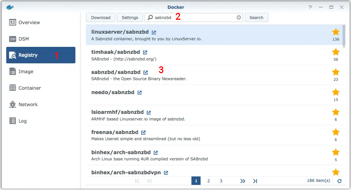The width and height of the screenshot is (351, 190).
Task: Select Registry in sidebar
Action: tap(41, 55)
